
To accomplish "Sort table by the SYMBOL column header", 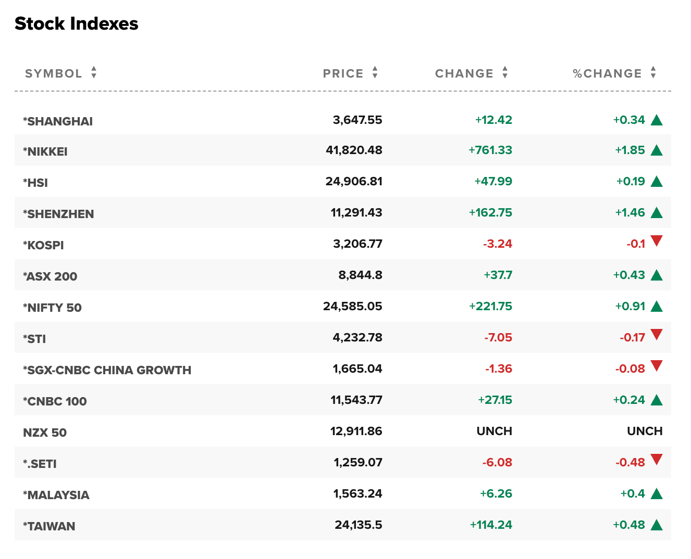I will point(54,73).
